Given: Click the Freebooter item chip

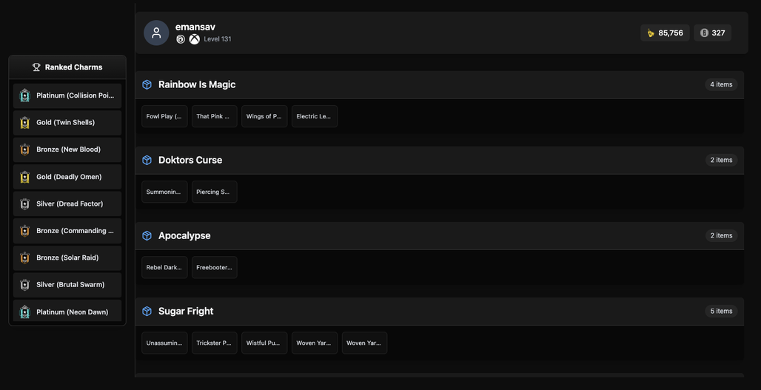Looking at the screenshot, I should [x=215, y=268].
